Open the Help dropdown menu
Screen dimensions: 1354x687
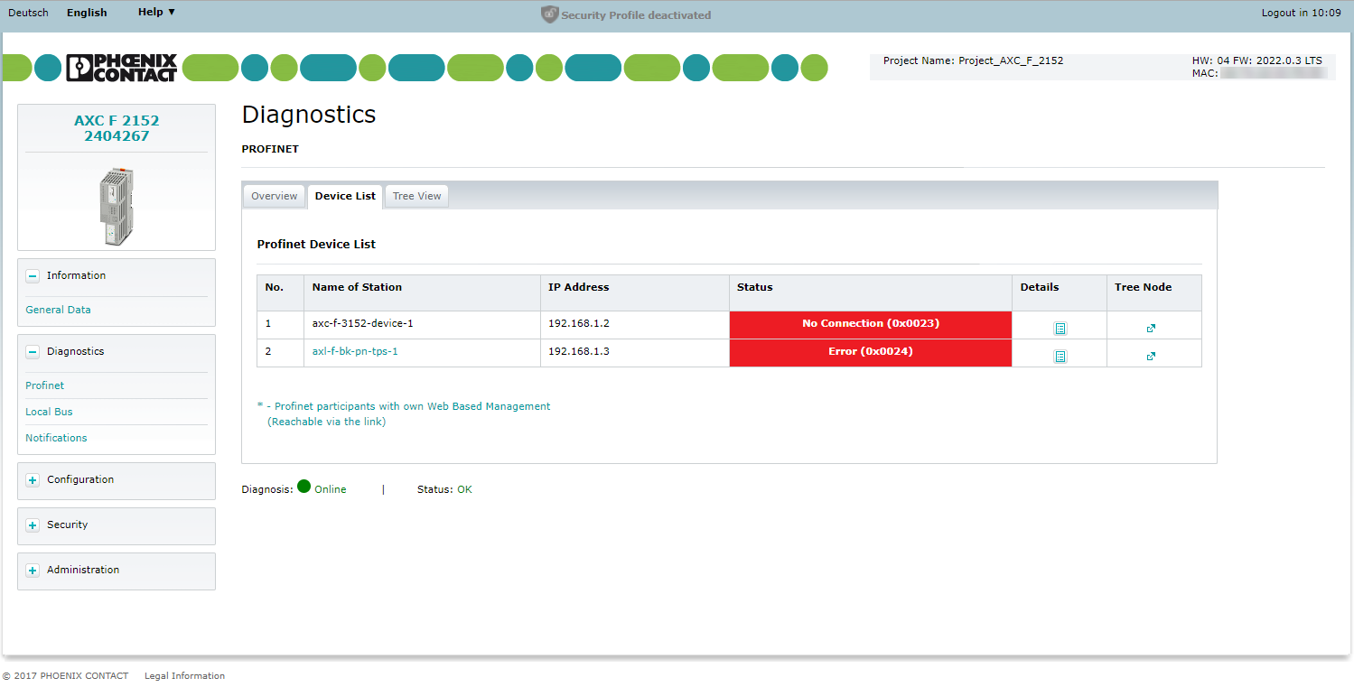coord(156,12)
